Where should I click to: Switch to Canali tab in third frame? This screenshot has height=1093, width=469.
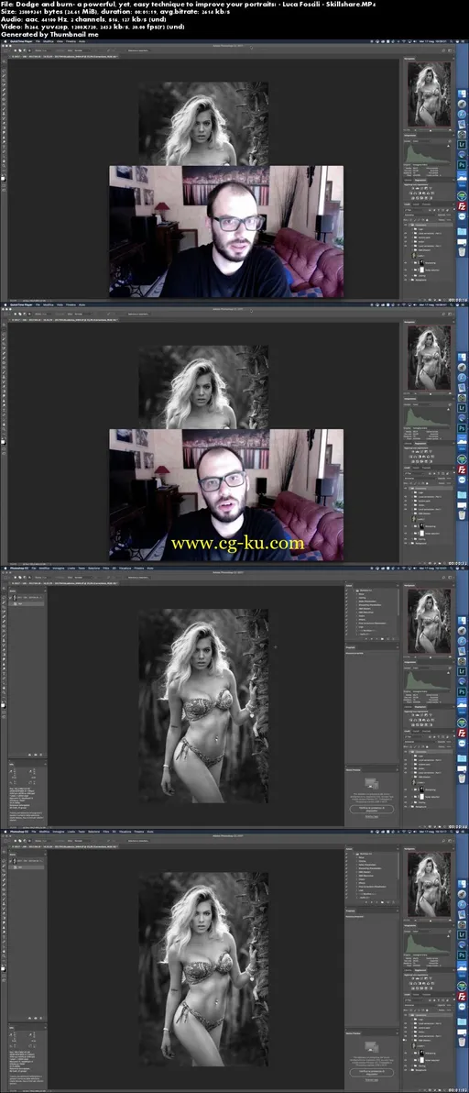click(416, 731)
